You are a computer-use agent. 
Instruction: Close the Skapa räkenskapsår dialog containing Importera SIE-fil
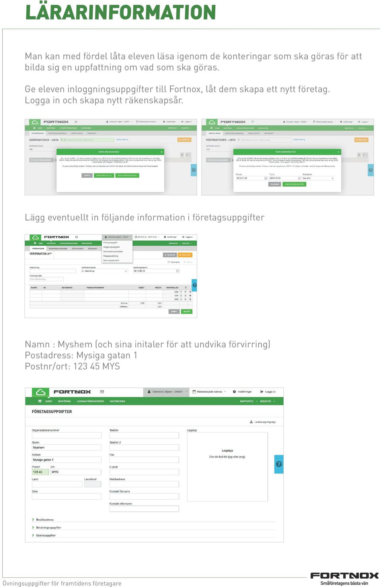coord(162,152)
